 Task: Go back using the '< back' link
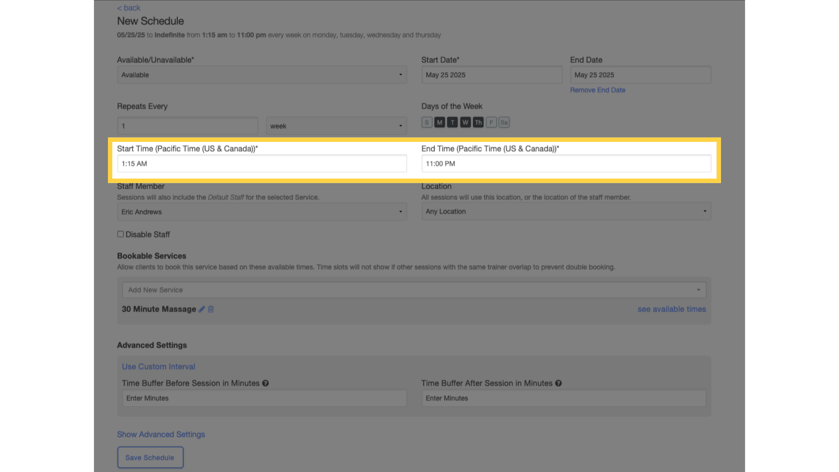129,8
